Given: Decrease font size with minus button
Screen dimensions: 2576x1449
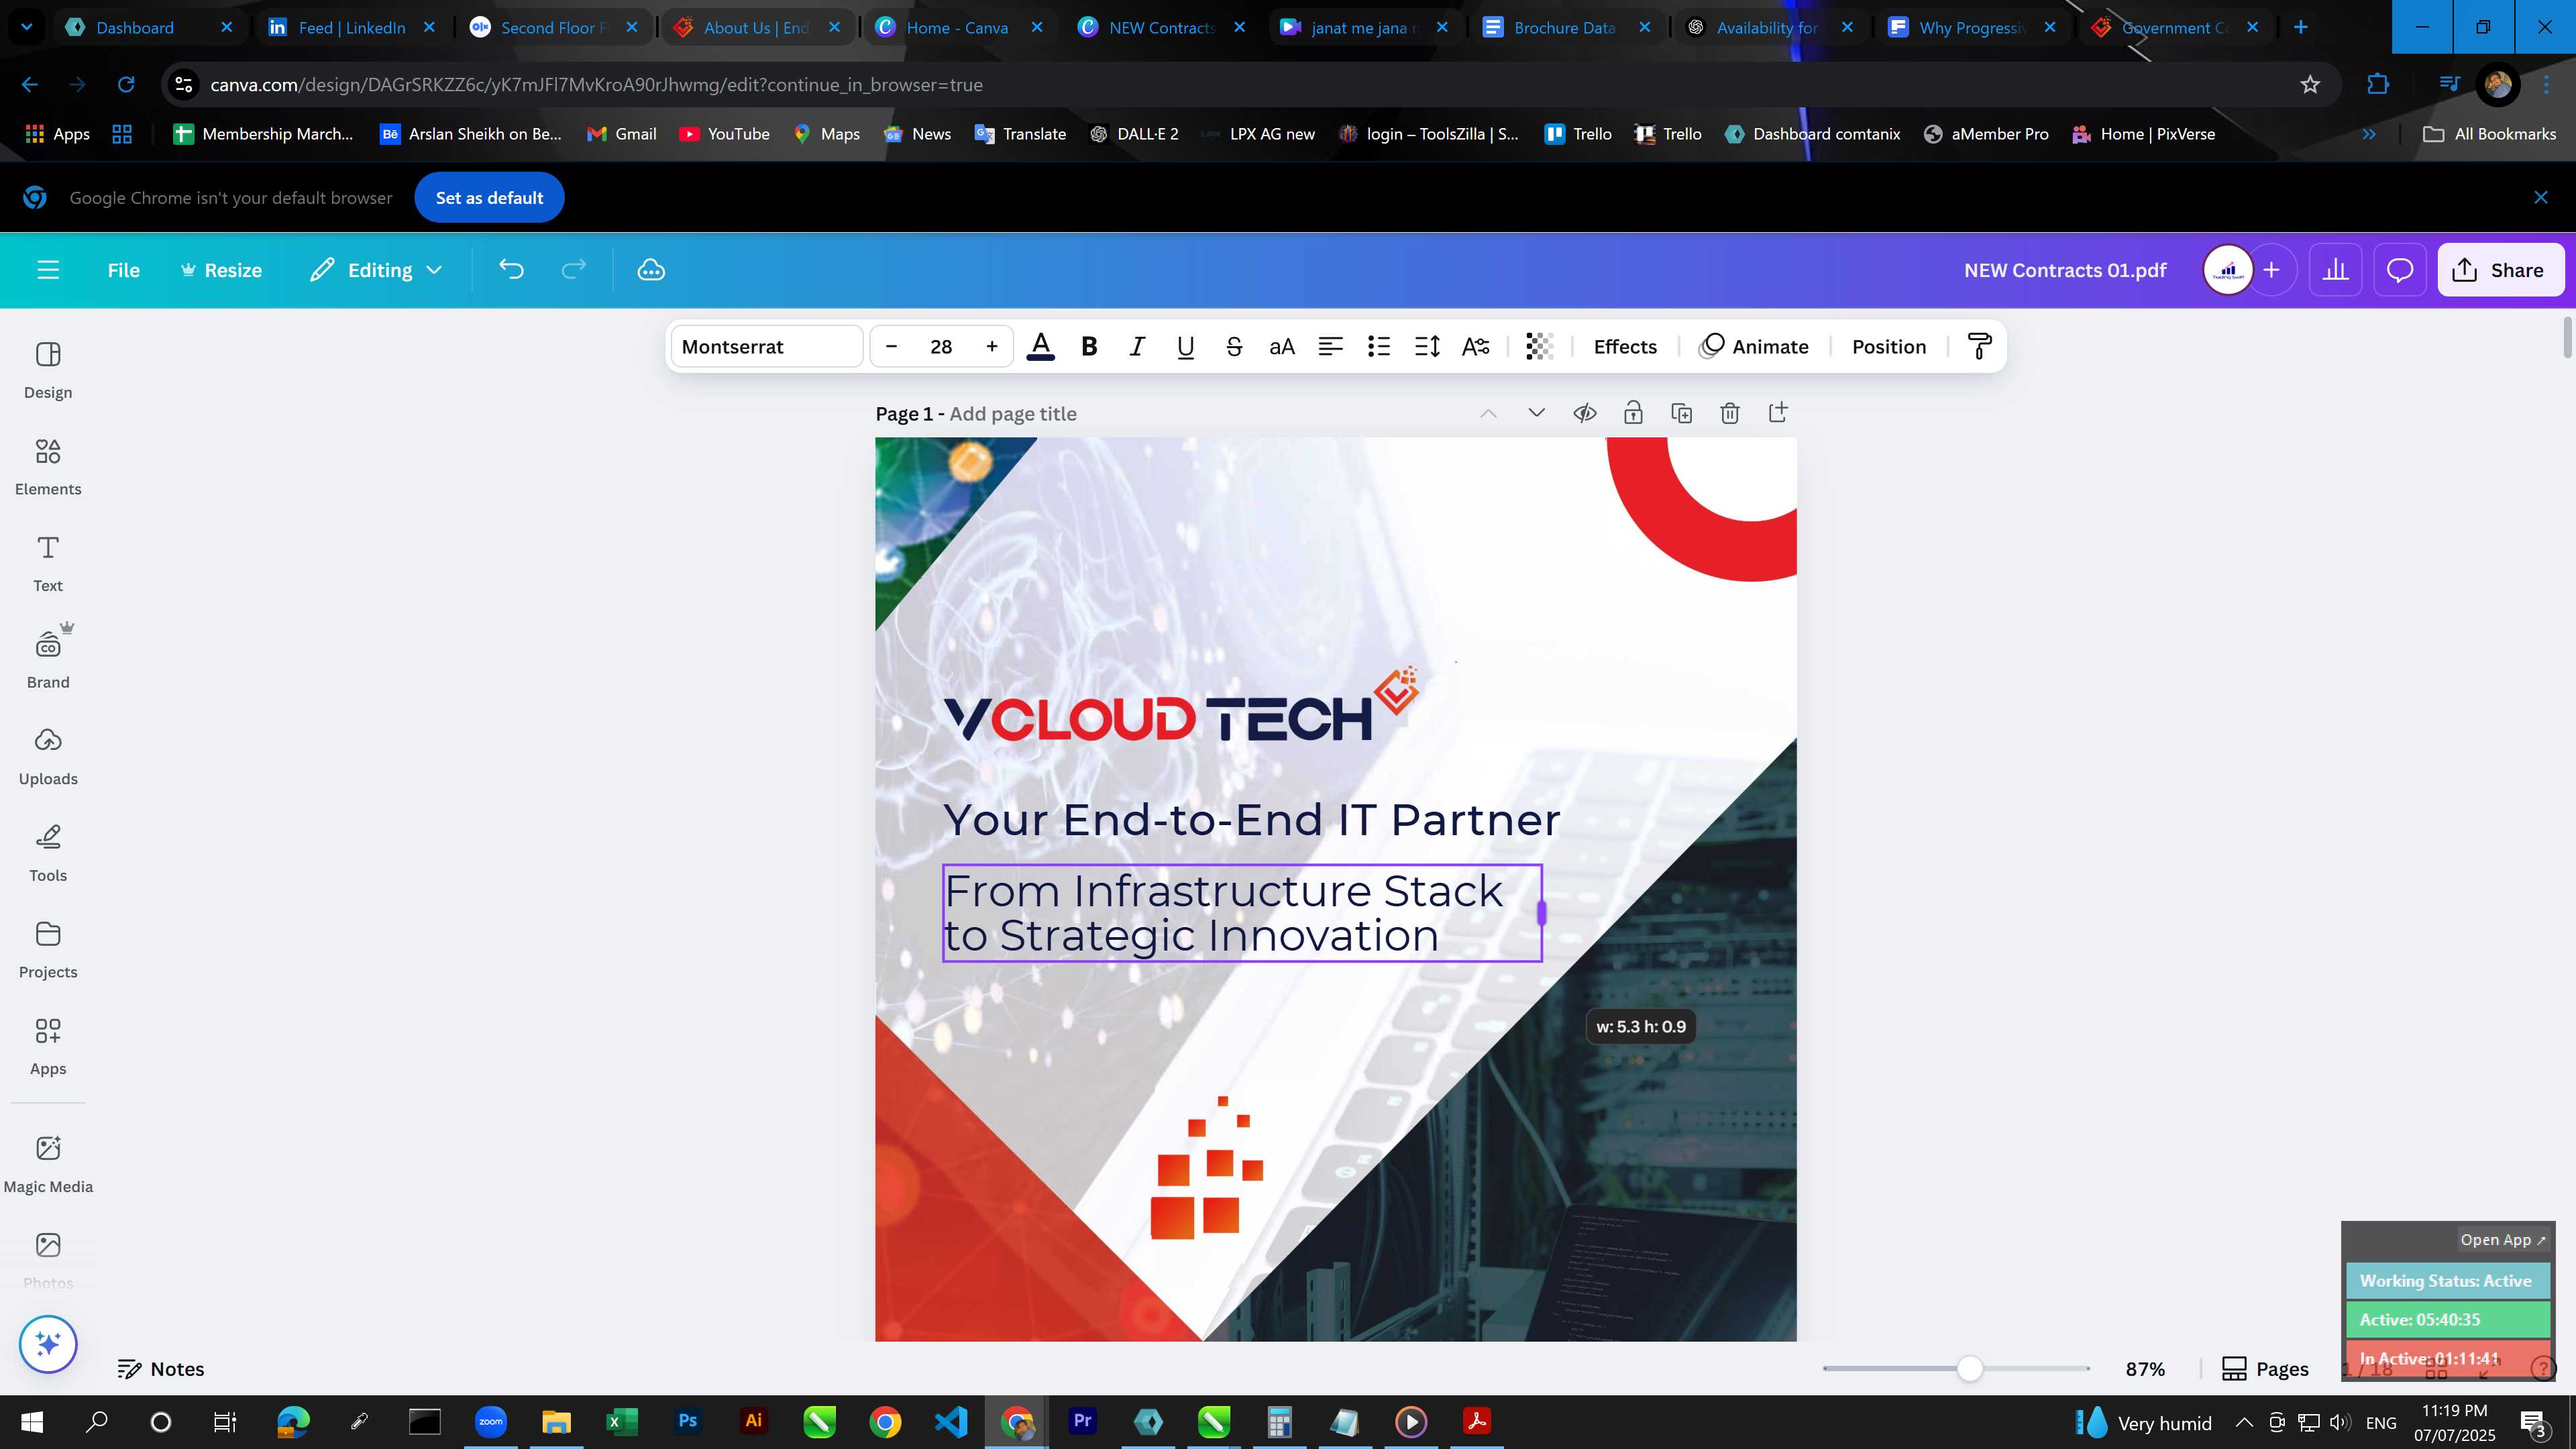Looking at the screenshot, I should (892, 347).
